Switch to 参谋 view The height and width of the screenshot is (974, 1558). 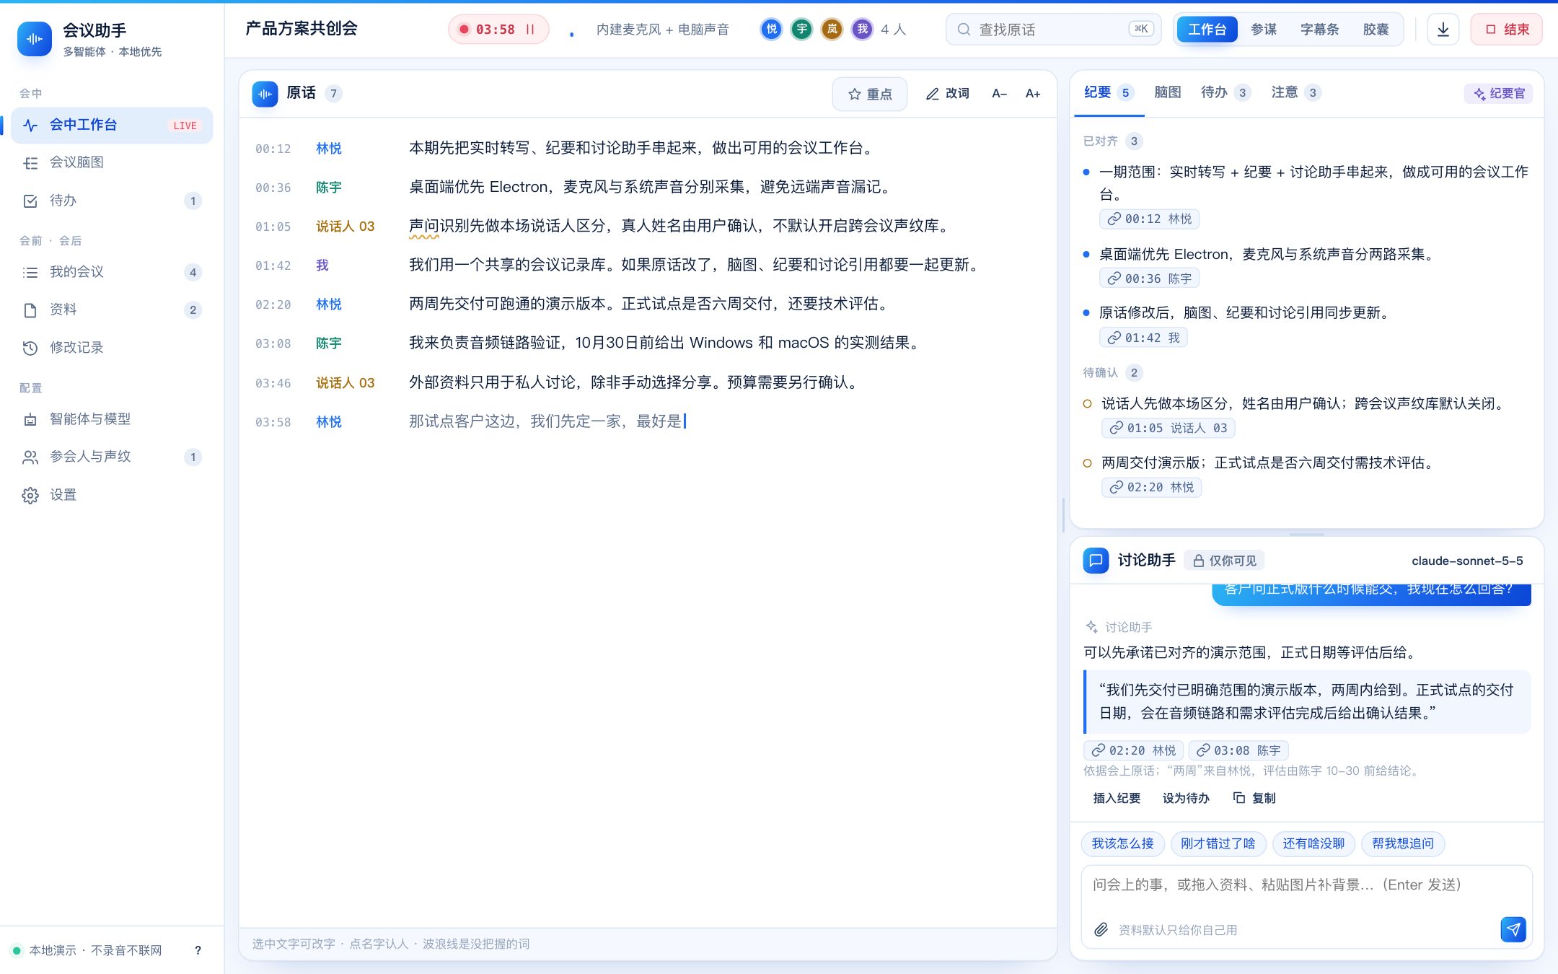1263,30
